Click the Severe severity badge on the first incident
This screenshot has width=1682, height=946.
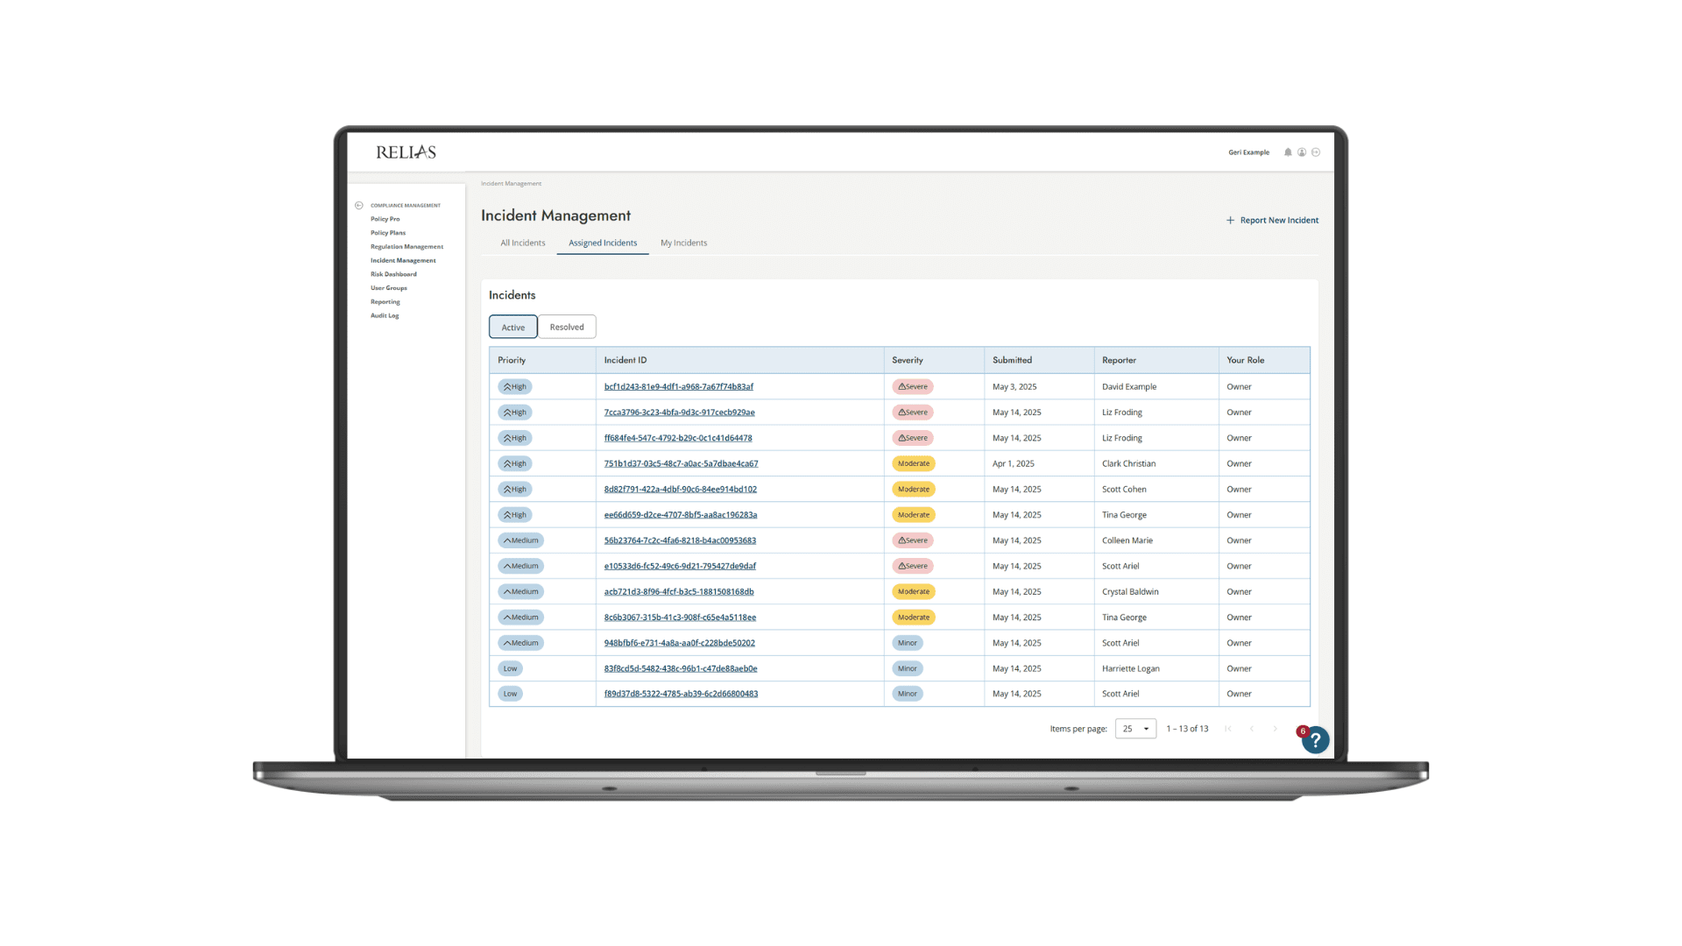pos(912,386)
